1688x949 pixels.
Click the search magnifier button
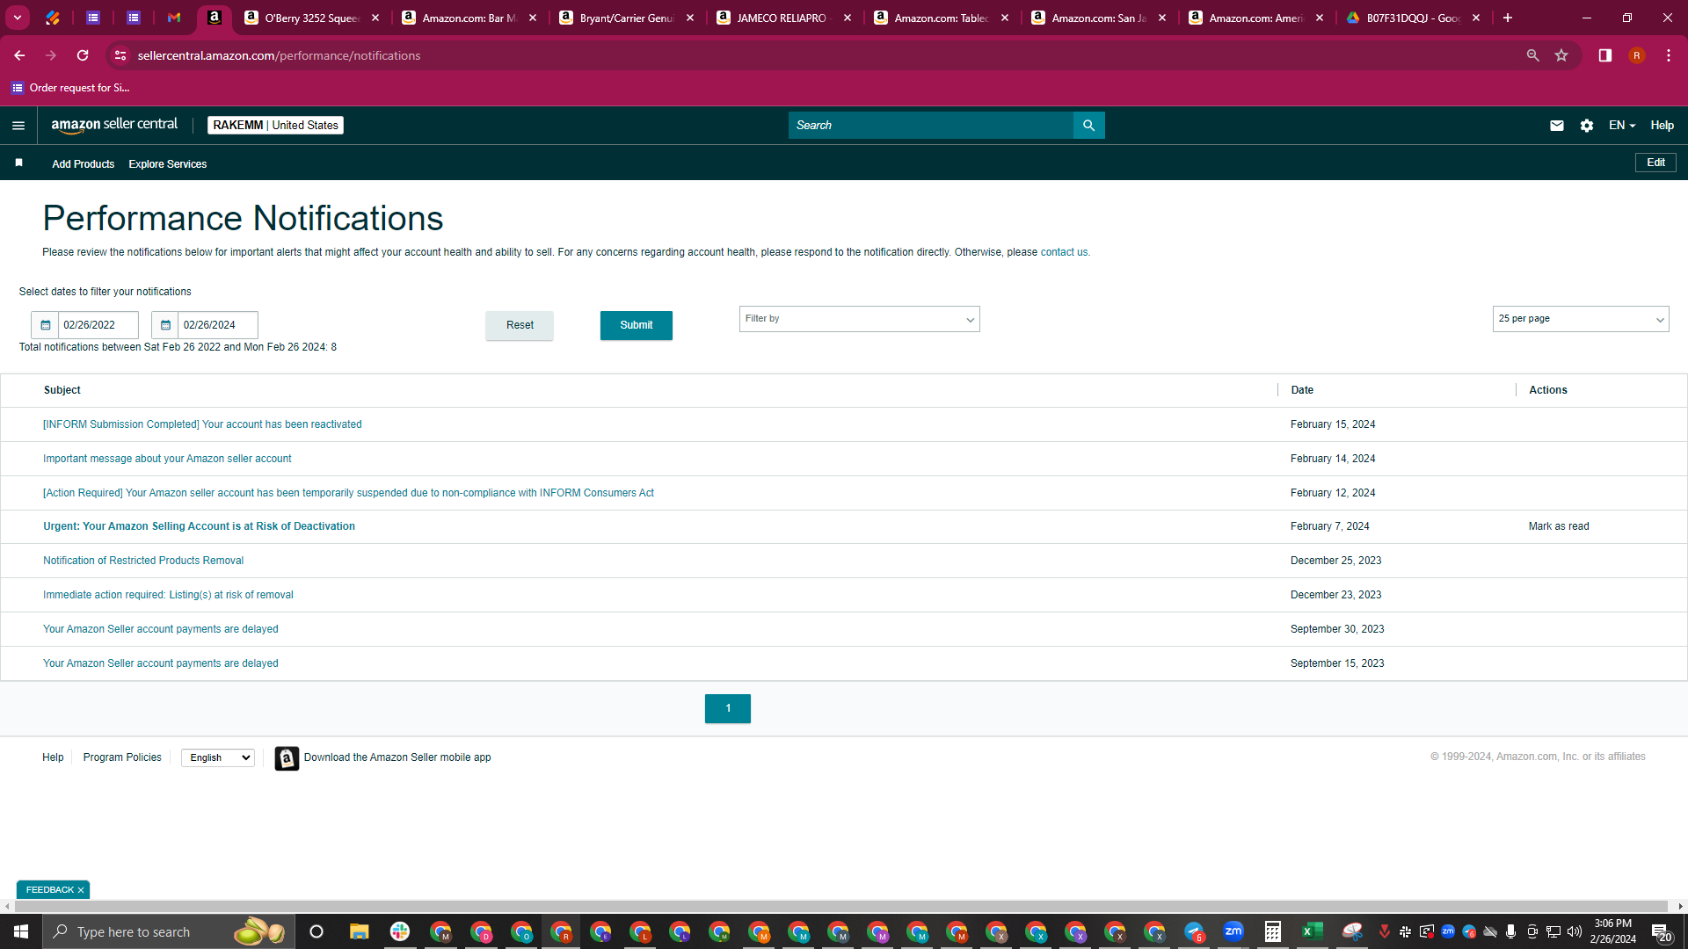click(1088, 126)
